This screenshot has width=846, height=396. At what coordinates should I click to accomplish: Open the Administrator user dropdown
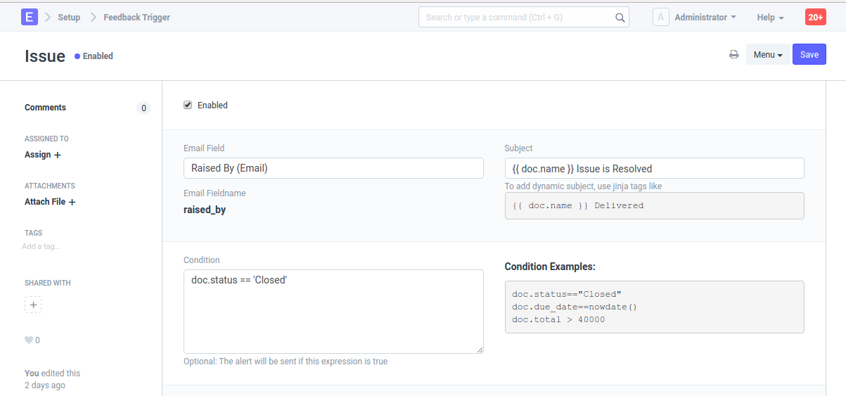(705, 17)
